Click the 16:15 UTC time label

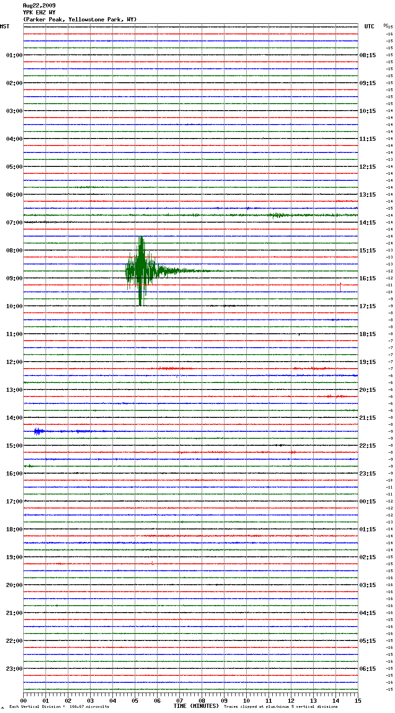tap(368, 278)
